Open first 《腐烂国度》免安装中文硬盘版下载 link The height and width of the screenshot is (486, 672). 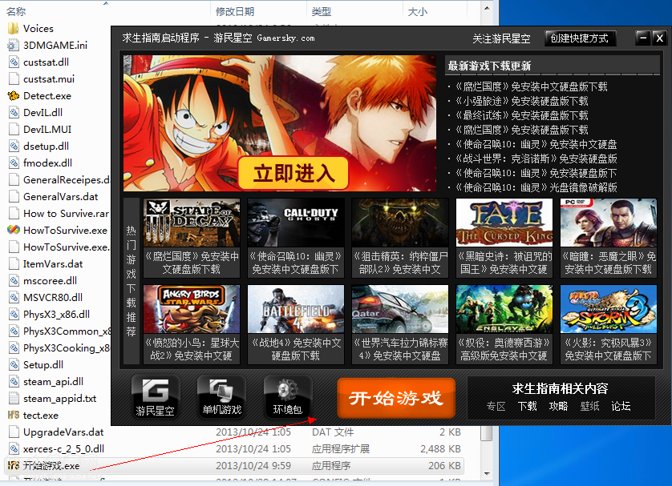click(531, 86)
